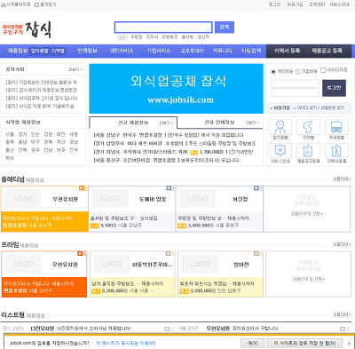The width and height of the screenshot is (355, 349).
Task: Click scrap icon on 대전유치원 list row
Action: click(167, 329)
